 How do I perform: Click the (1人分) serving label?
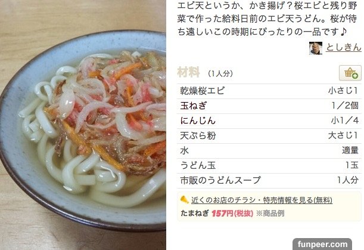pyautogui.click(x=220, y=74)
